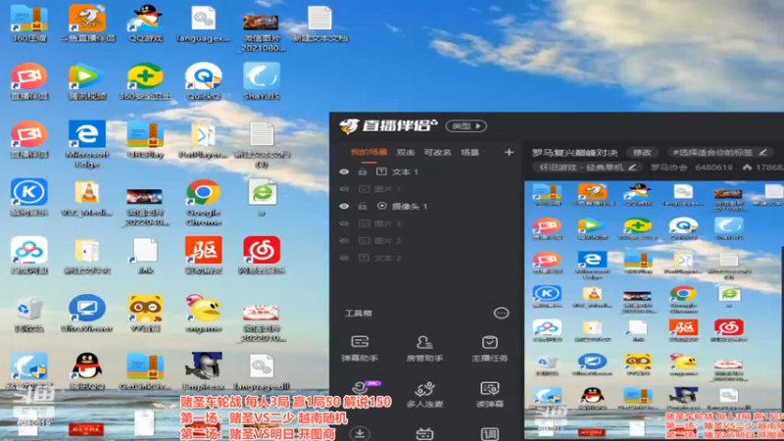Click the 修改 button beside stream title
784x441 pixels.
(x=642, y=152)
